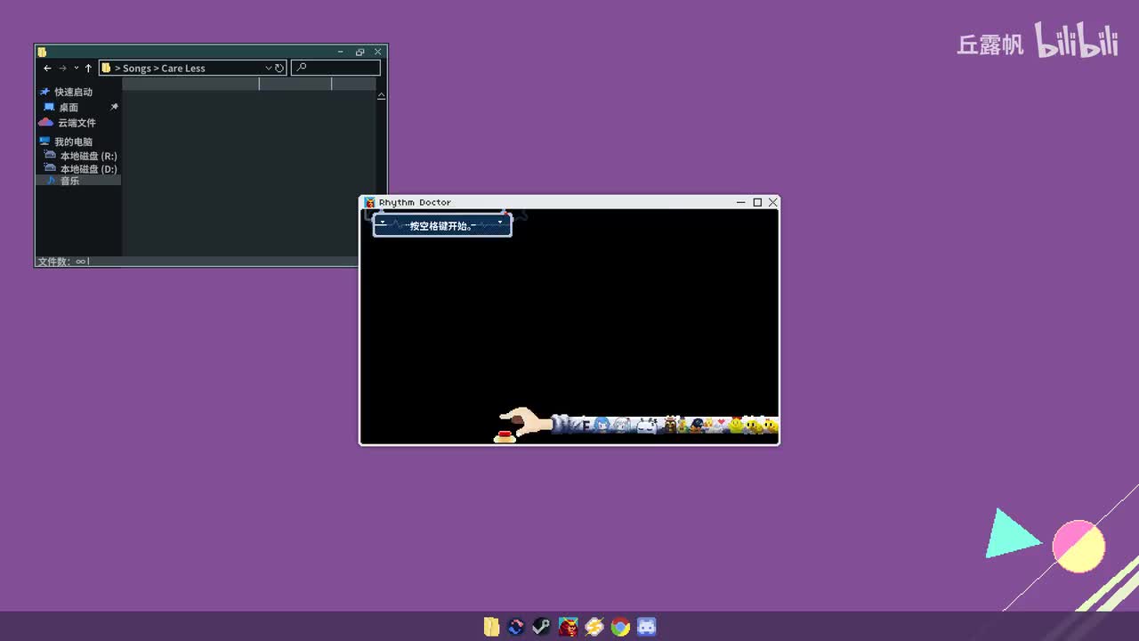Close the file explorer window

pos(378,52)
